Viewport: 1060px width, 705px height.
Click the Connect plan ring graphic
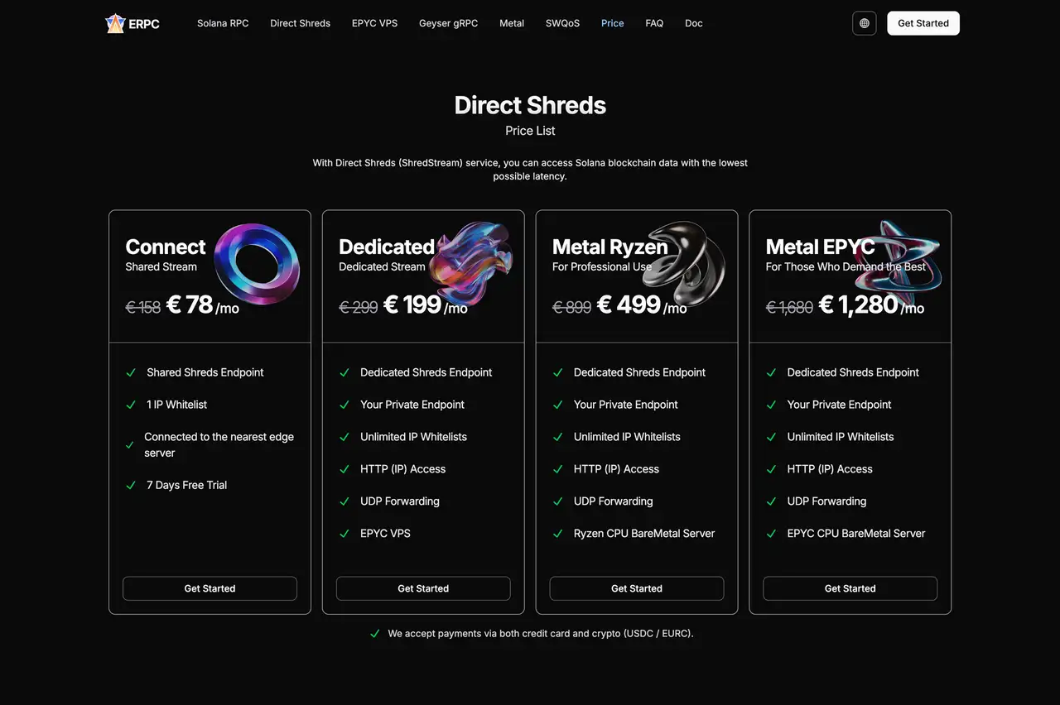click(257, 265)
